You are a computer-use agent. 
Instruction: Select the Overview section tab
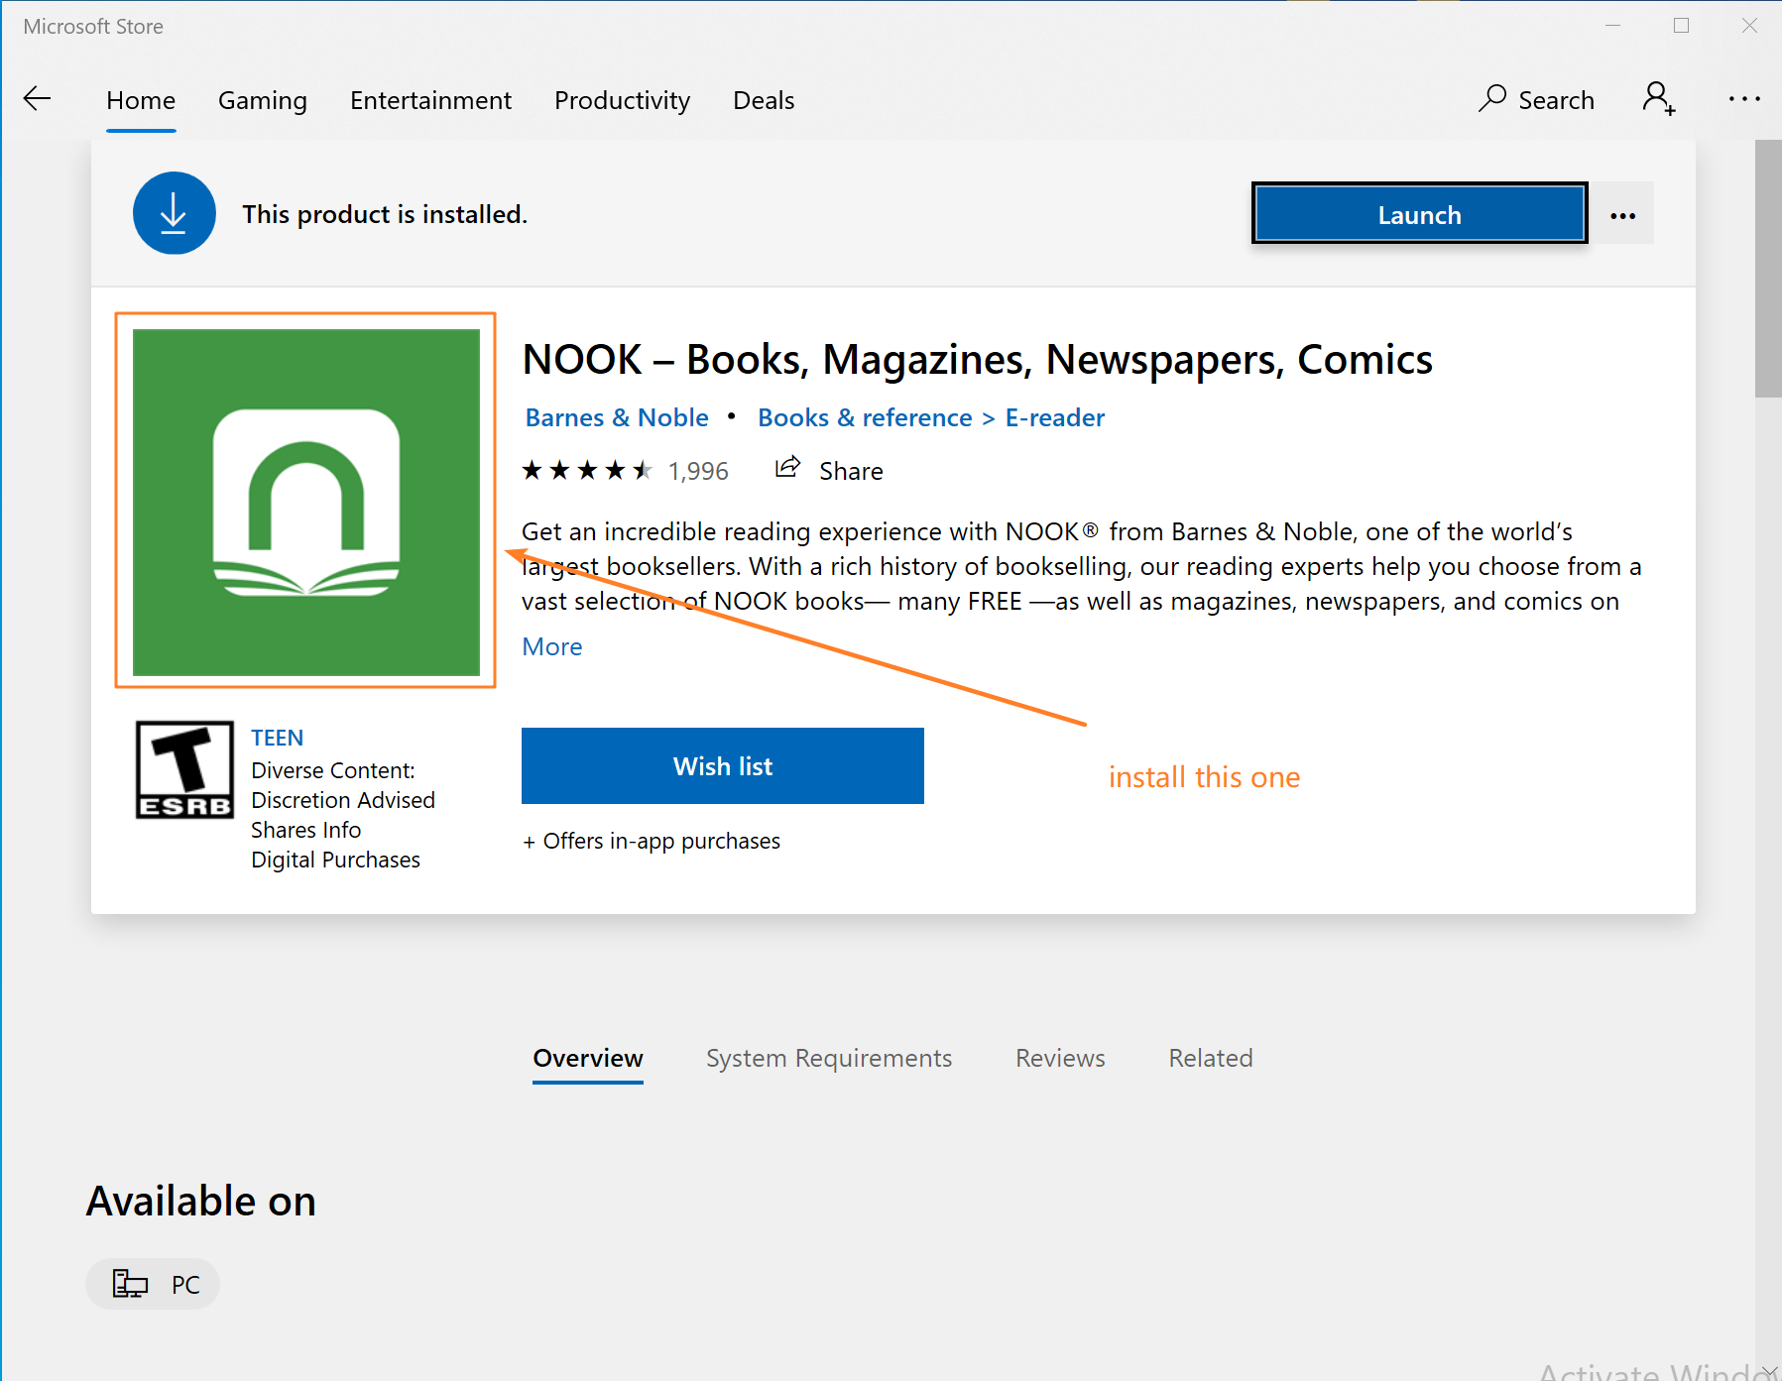coord(588,1058)
